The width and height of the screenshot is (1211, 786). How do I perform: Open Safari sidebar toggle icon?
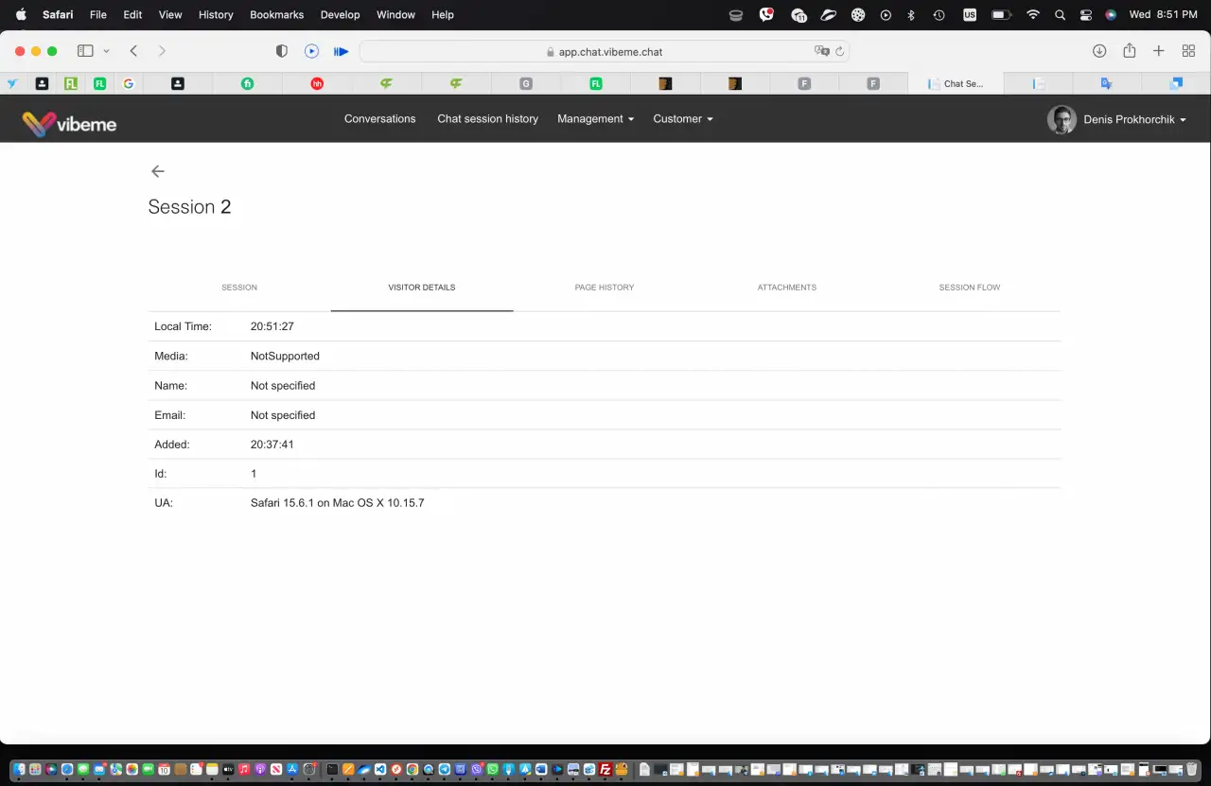tap(85, 51)
